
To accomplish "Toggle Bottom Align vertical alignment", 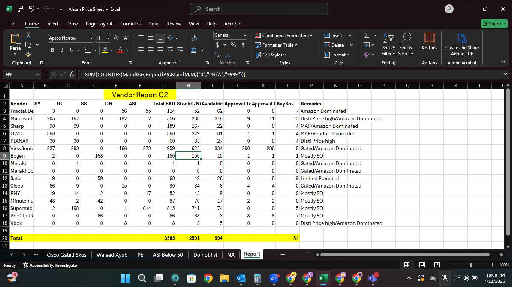I will click(160, 38).
